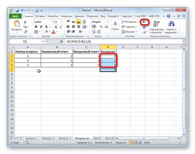This screenshot has height=154, width=195.
Task: Click the Fill Color paint bucket swatch
Action: [46, 32]
